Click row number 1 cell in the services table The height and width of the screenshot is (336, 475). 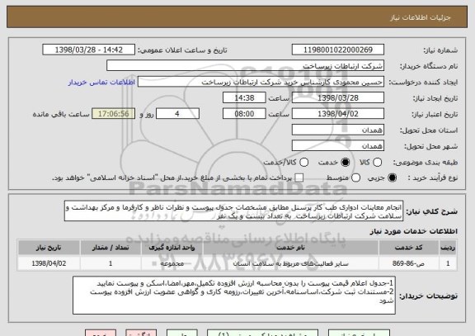click(448, 263)
